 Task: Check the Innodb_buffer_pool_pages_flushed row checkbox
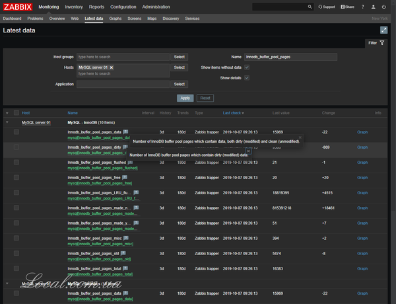click(16, 162)
